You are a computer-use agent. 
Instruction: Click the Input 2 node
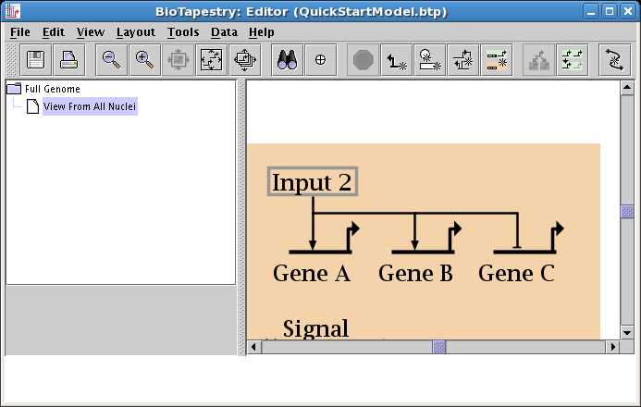click(313, 182)
